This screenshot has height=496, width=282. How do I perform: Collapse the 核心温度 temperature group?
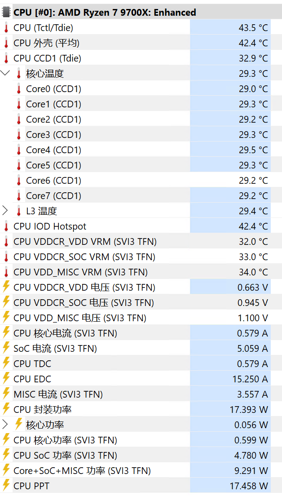tap(5, 73)
